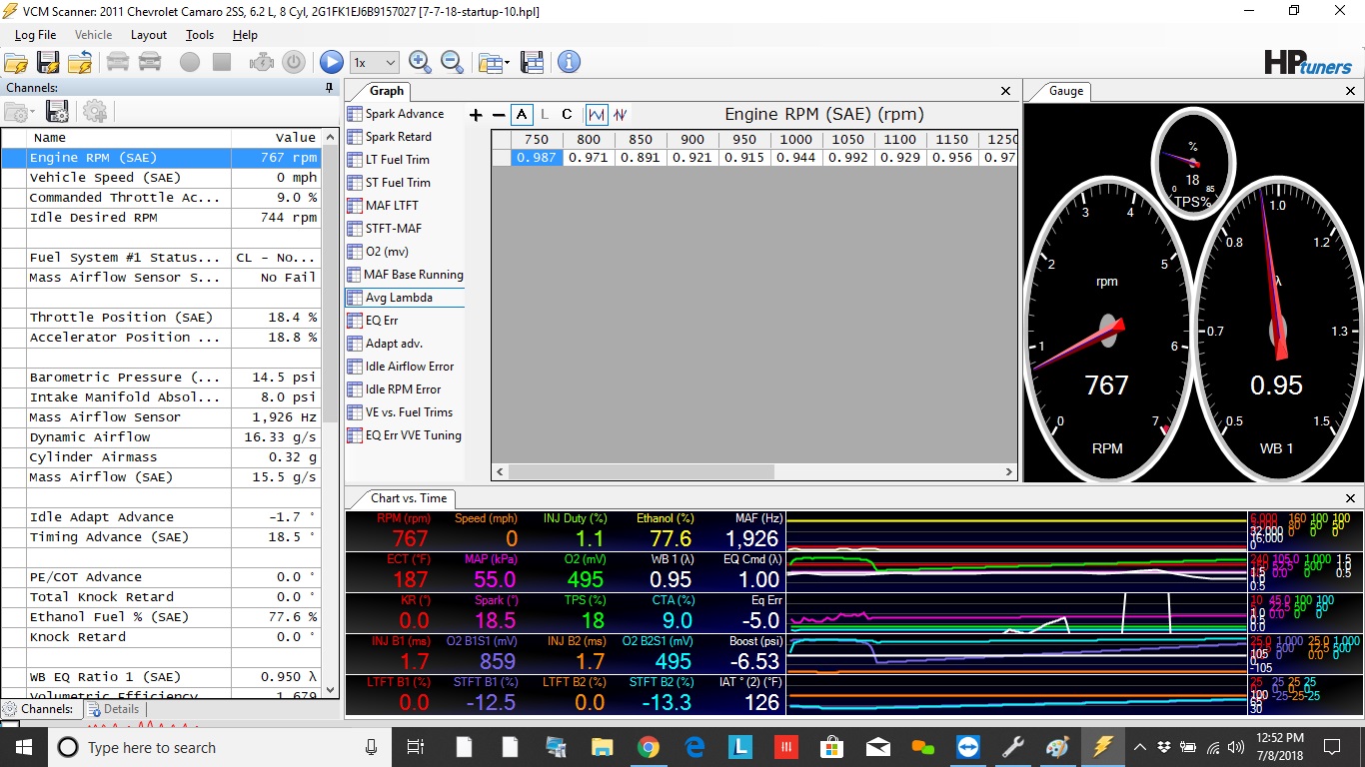Select the Chart vs. Time tab

(x=409, y=498)
